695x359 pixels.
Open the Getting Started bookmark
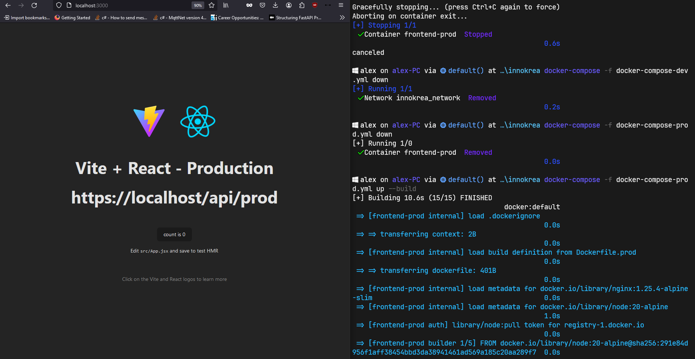pyautogui.click(x=72, y=17)
